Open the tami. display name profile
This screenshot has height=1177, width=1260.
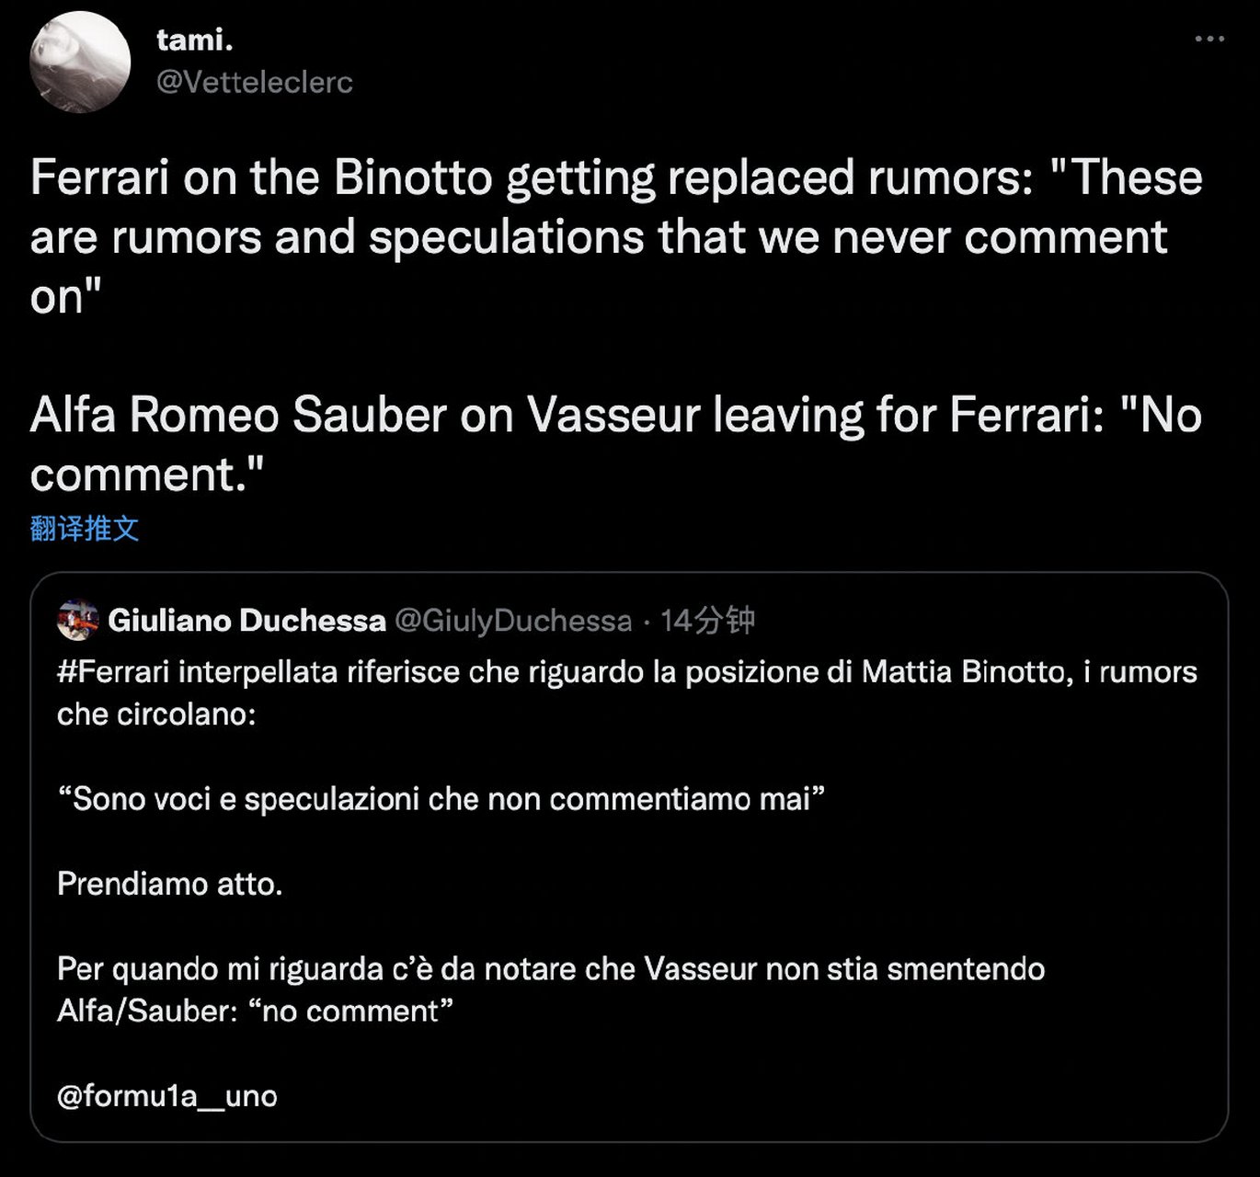(194, 40)
